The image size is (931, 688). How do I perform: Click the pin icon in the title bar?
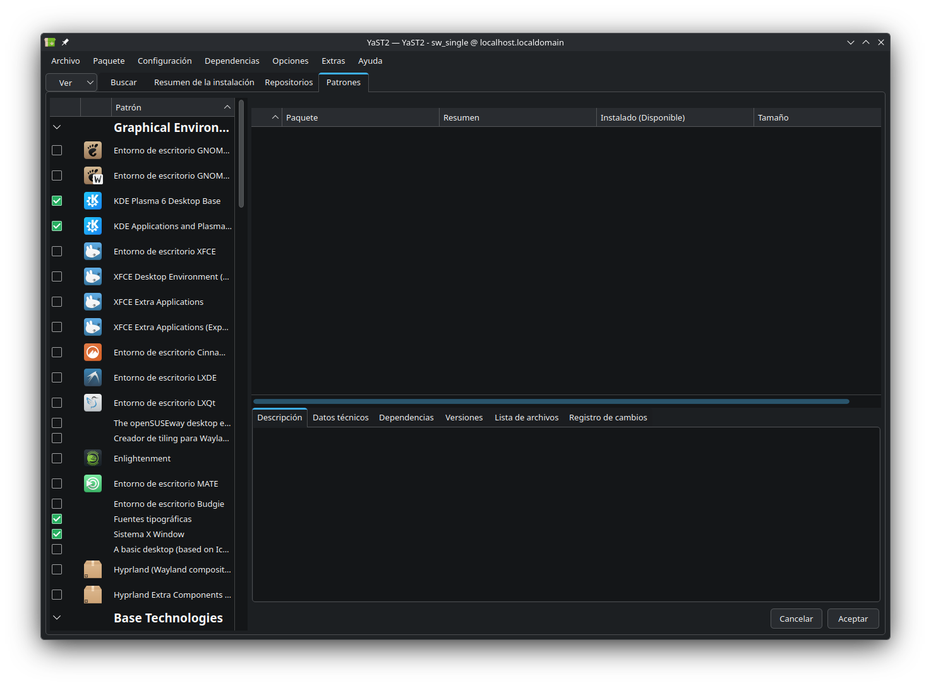65,42
